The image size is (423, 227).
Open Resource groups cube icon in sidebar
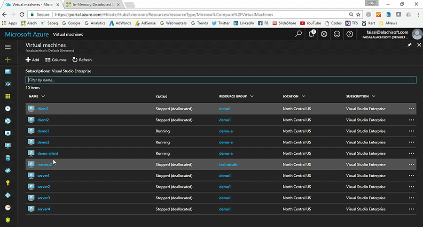coord(8,84)
